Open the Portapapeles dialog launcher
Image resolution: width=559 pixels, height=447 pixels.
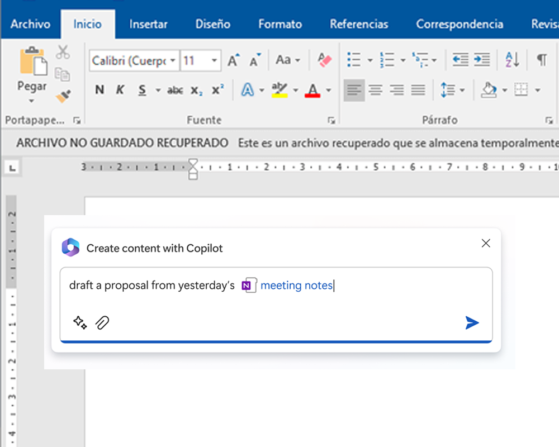click(x=77, y=121)
